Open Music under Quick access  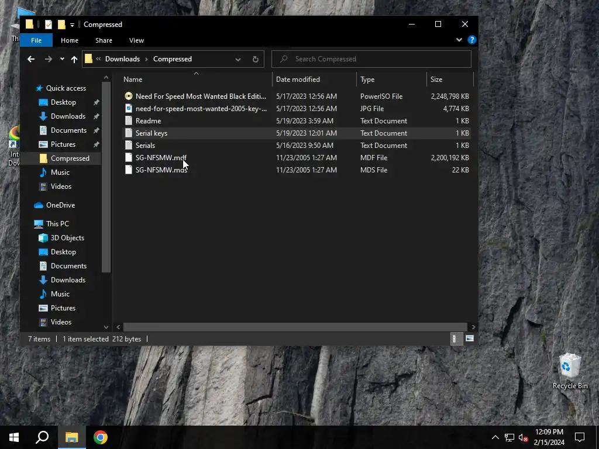coord(60,172)
